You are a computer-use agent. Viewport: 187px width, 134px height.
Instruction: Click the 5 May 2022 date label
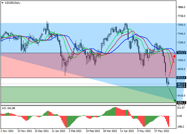click(144, 131)
